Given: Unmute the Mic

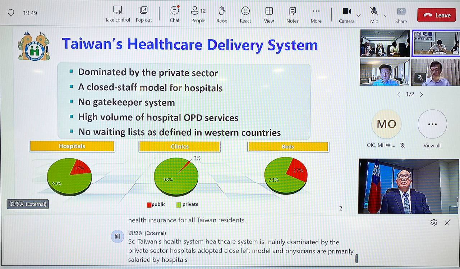Looking at the screenshot, I should 374,14.
